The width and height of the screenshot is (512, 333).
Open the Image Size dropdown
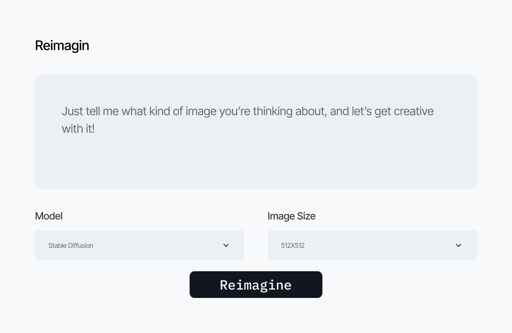[372, 245]
